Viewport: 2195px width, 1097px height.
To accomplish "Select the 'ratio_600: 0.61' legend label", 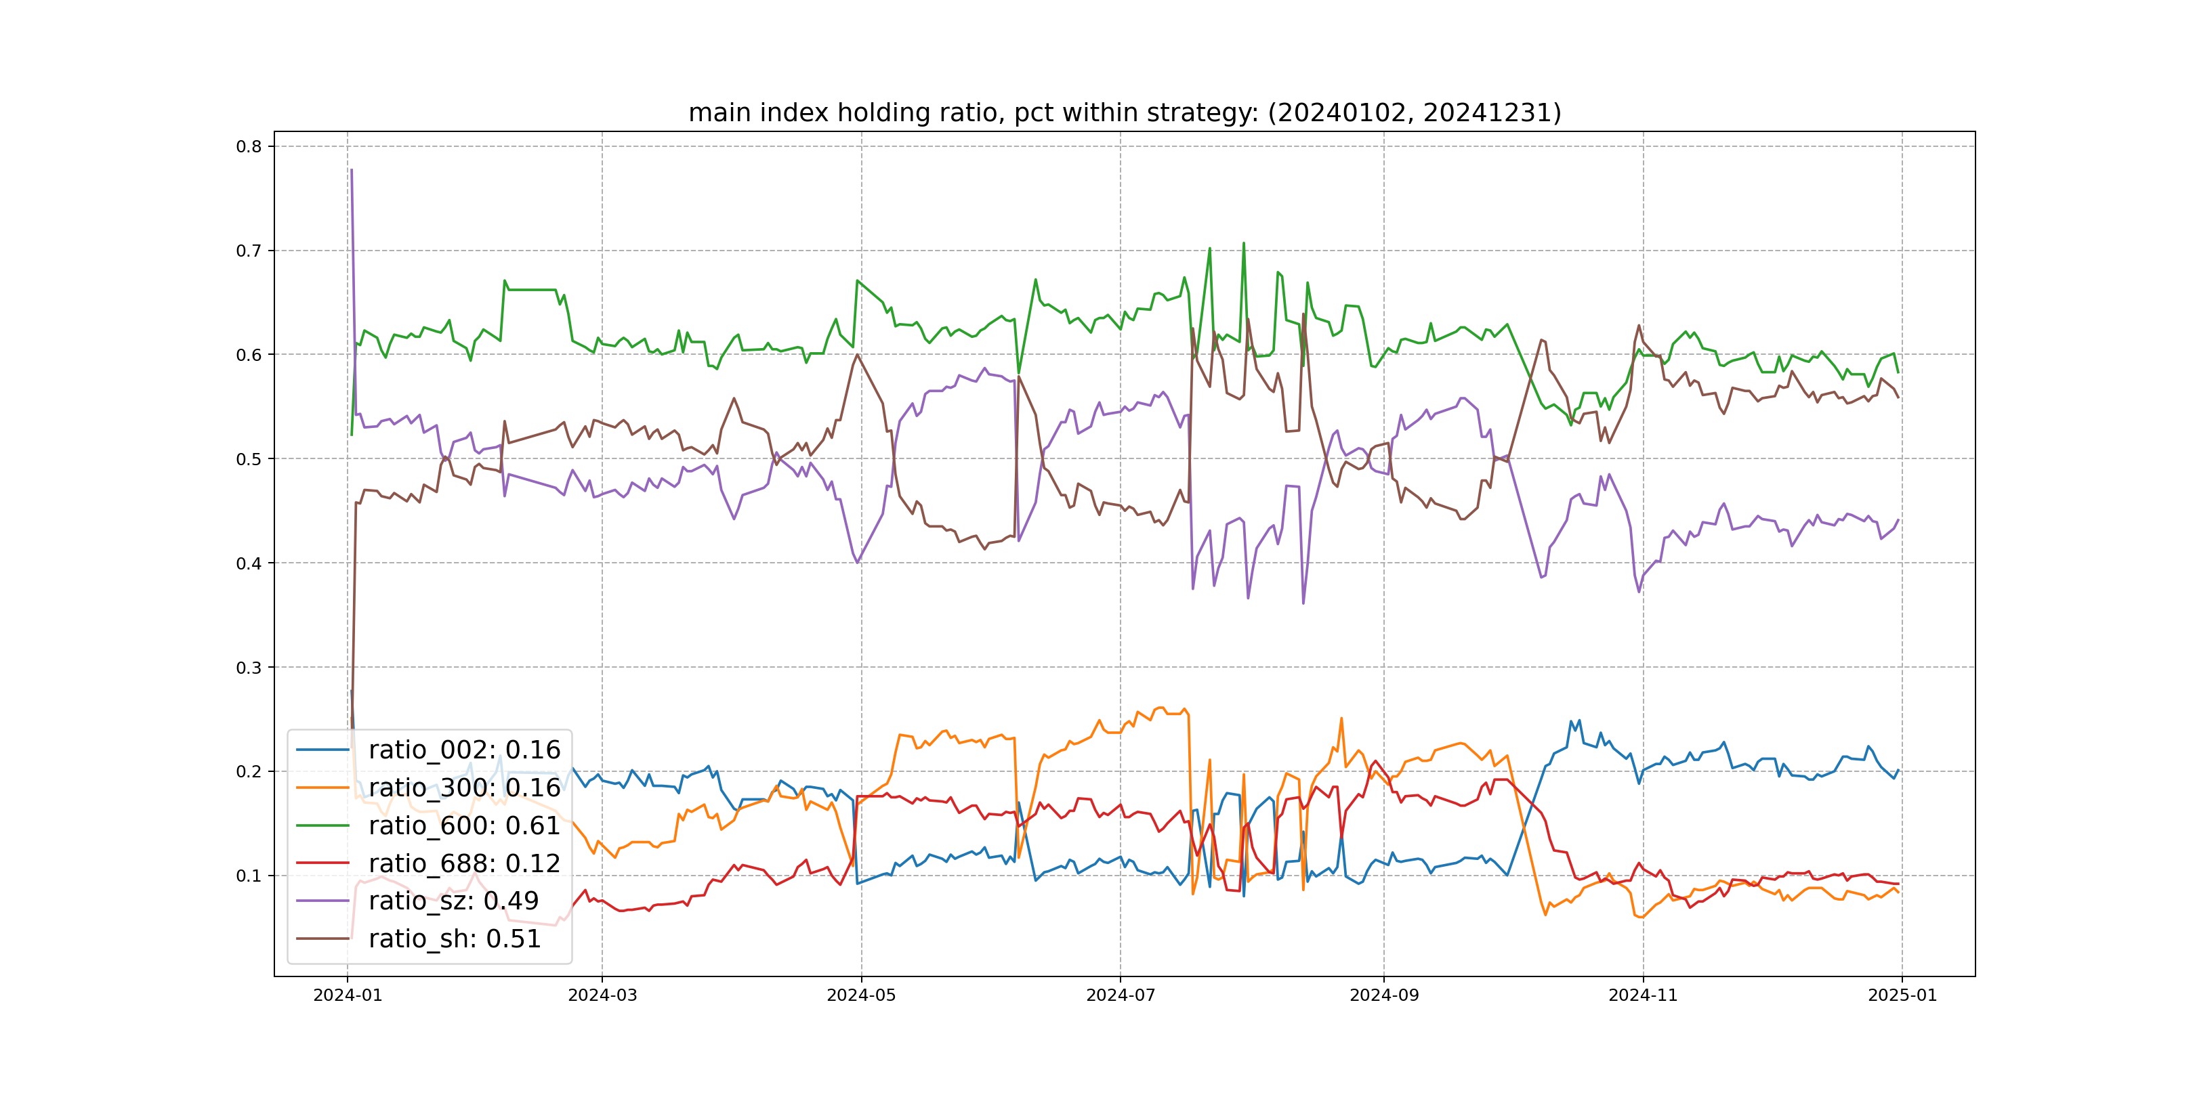I will tap(464, 825).
